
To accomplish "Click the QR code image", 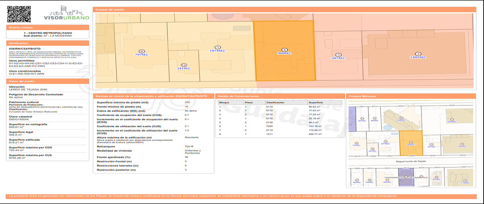I will coord(19,14).
